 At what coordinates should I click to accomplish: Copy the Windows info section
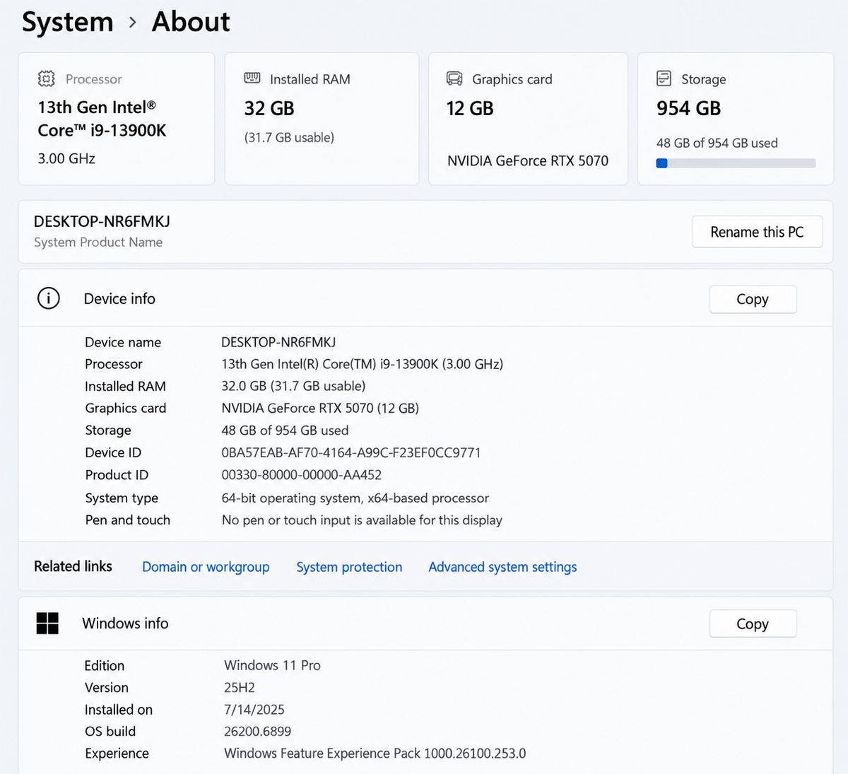(753, 623)
